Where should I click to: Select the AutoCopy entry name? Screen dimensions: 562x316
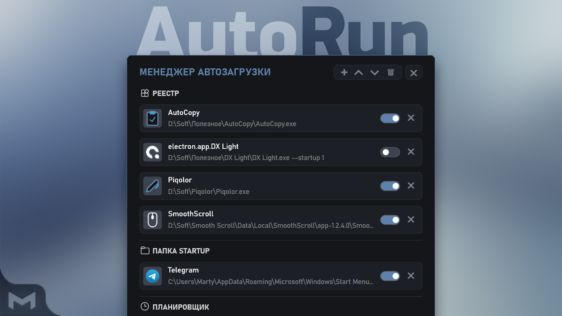coord(184,113)
